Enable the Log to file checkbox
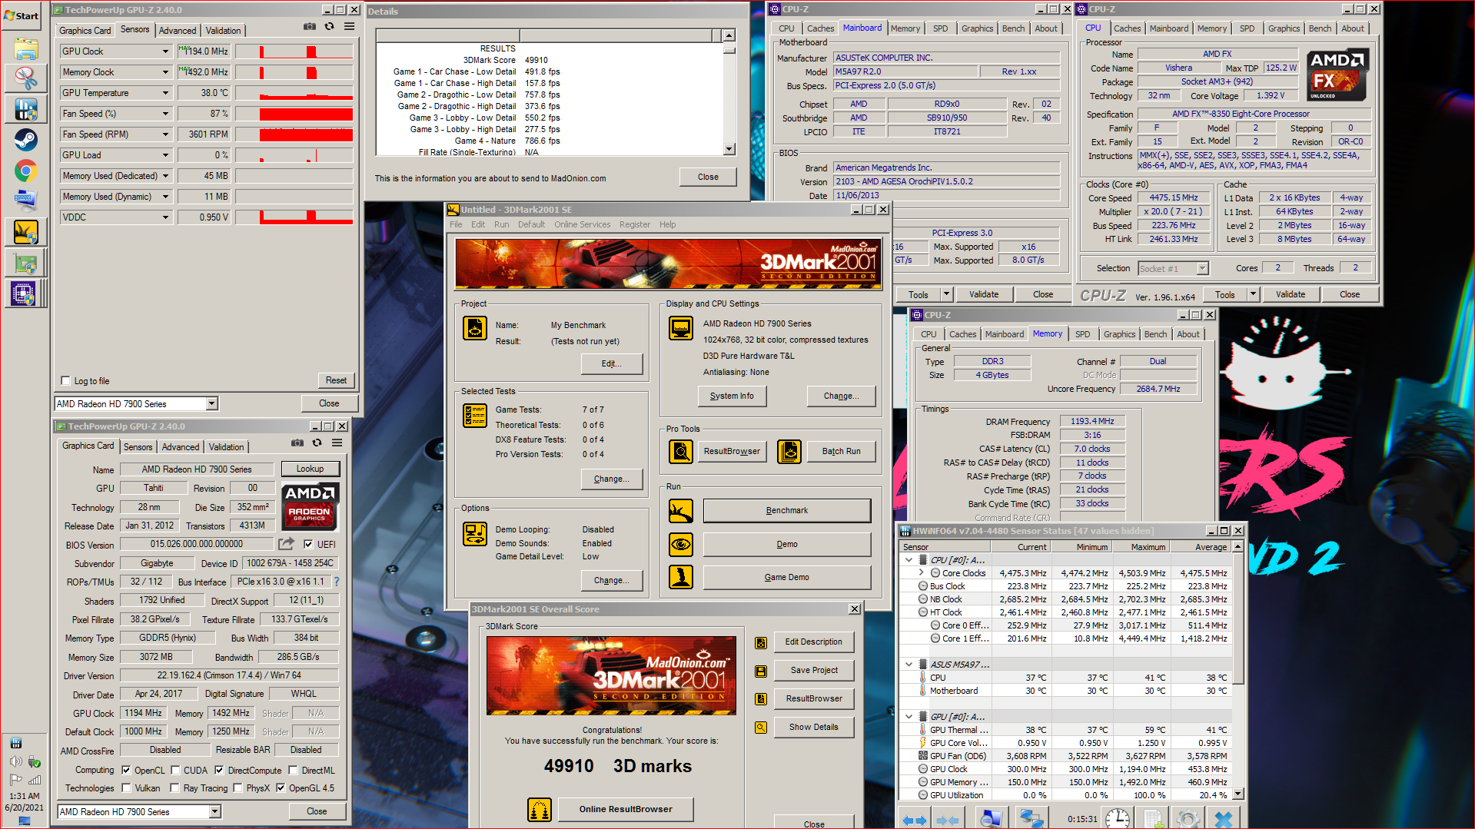Screen dimensions: 1475x829 coord(65,381)
